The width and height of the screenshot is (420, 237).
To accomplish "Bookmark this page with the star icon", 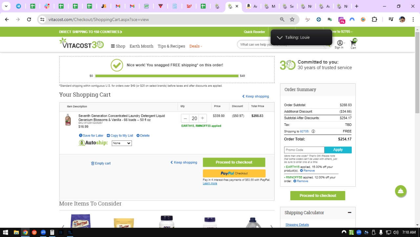I will (292, 20).
